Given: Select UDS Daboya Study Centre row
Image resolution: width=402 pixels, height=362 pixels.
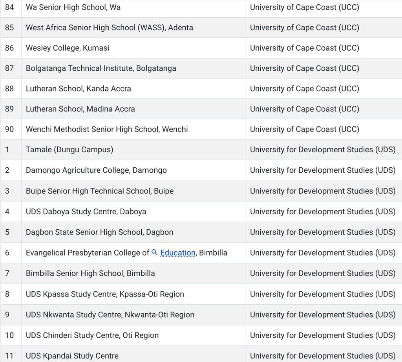Looking at the screenshot, I should click(x=86, y=211).
